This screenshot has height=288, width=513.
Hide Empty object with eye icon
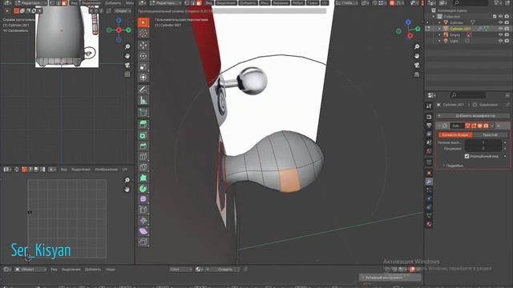tap(500, 35)
